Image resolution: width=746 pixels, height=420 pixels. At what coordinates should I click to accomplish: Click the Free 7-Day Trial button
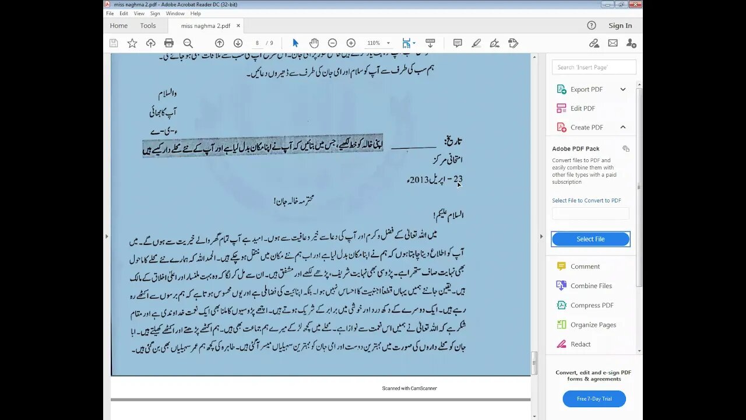pos(594,399)
